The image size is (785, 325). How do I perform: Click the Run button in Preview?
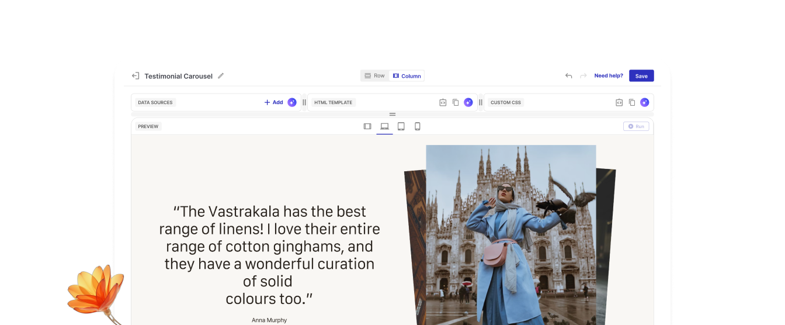(636, 126)
